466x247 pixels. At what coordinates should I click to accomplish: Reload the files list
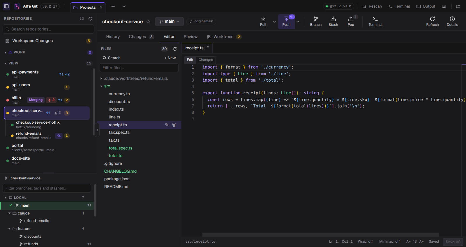coord(175,49)
